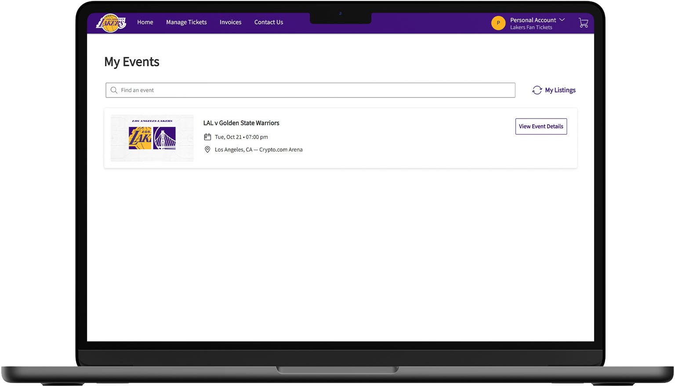Click the sync arrows icon beside My Listings

point(537,90)
